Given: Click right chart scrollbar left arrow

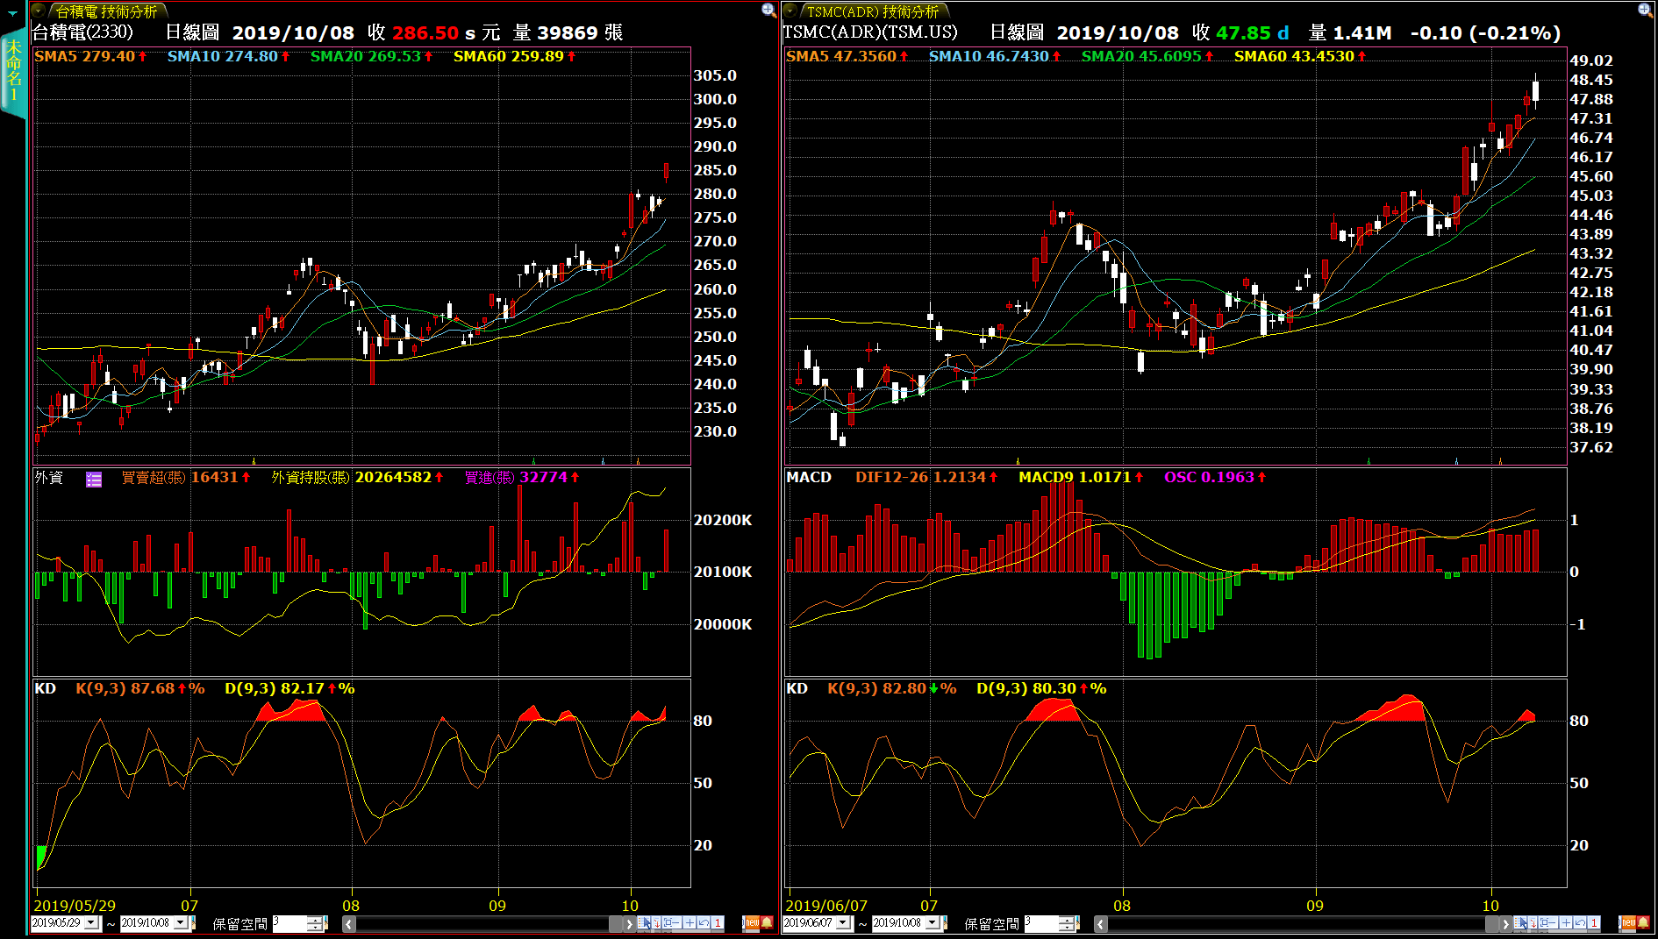Looking at the screenshot, I should (x=1100, y=924).
